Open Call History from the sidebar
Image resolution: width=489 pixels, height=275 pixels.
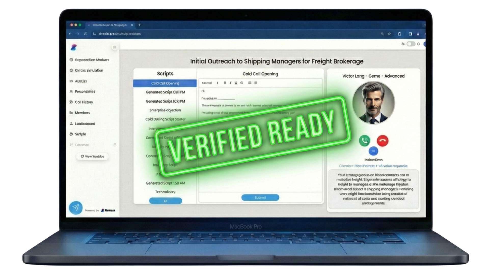pos(84,102)
